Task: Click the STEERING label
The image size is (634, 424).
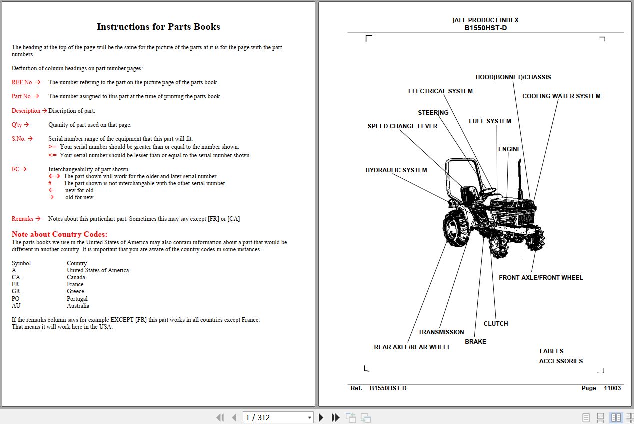Action: (x=433, y=113)
